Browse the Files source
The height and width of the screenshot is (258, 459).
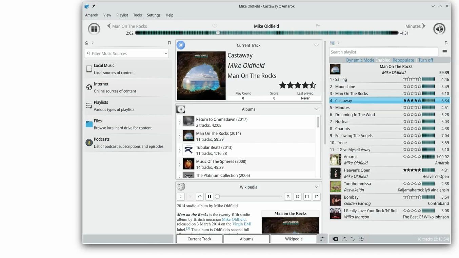pyautogui.click(x=128, y=124)
